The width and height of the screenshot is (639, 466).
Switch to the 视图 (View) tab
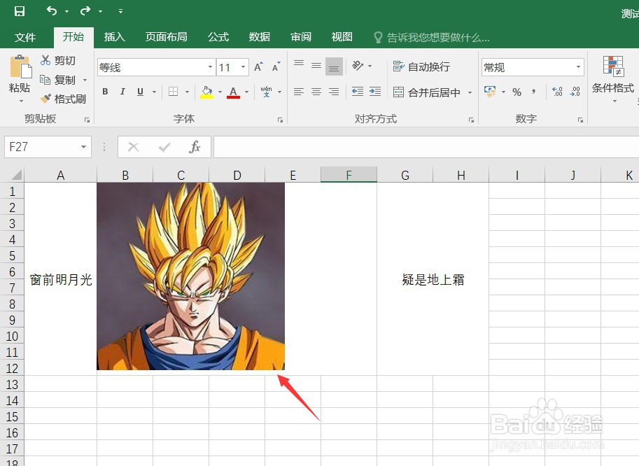coord(342,37)
